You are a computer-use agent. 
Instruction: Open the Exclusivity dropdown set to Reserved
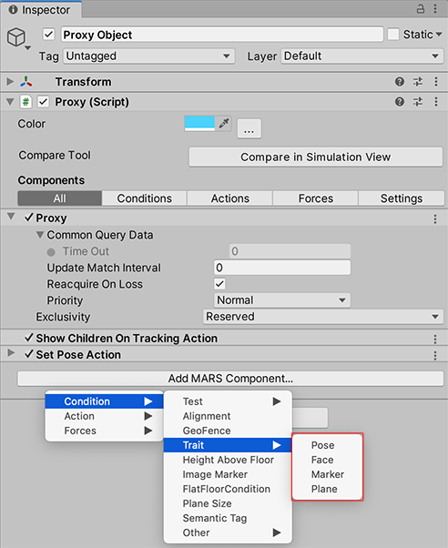click(323, 317)
